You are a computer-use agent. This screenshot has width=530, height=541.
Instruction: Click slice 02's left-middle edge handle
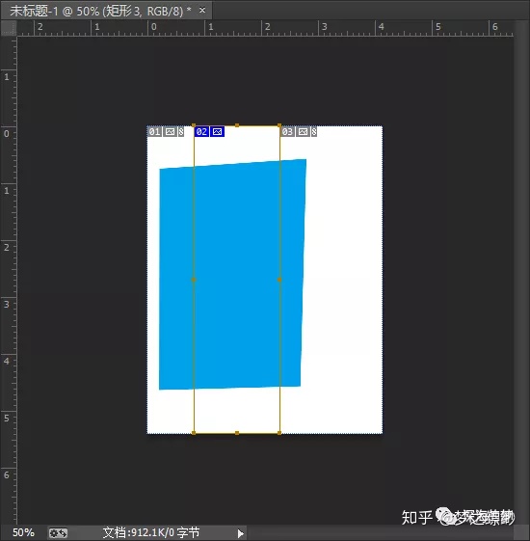[194, 280]
